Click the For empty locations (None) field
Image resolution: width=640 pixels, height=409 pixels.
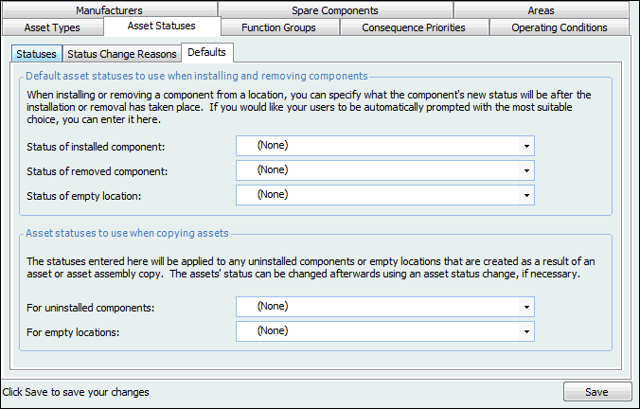379,331
